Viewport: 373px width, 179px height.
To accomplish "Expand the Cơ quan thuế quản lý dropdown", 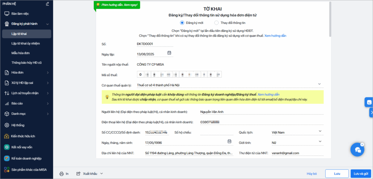I will coord(319,84).
